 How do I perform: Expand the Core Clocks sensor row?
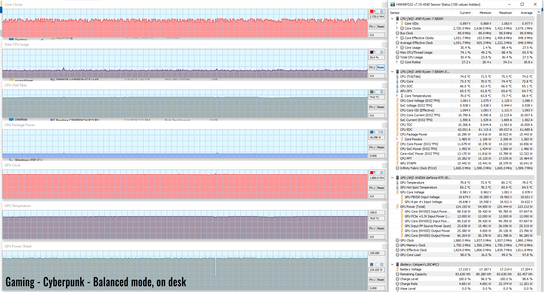tap(397, 28)
